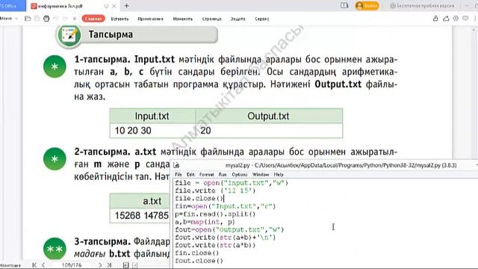The height and width of the screenshot is (269, 478).
Task: Open IDLE Options menu
Action: (239, 174)
